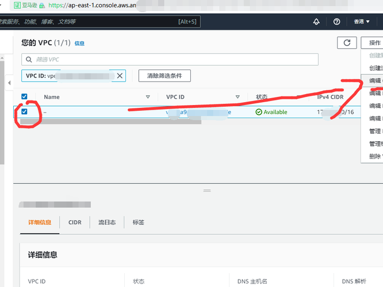Click the Name column header text
Viewport: 383px width, 287px height.
(52, 97)
